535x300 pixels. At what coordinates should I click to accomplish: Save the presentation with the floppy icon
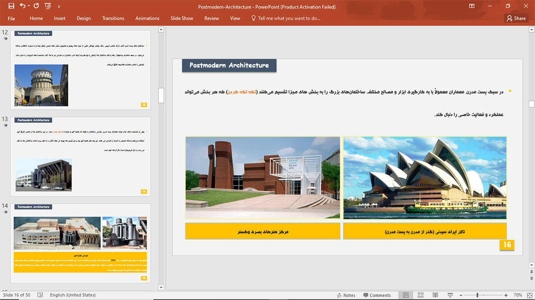coord(11,6)
